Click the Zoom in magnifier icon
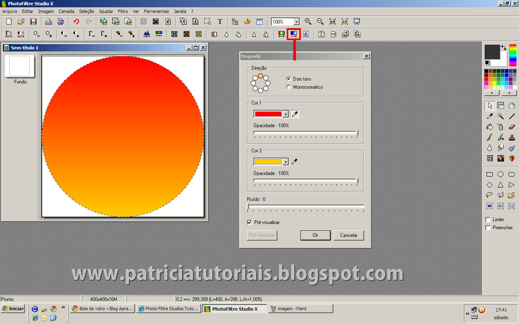This screenshot has width=519, height=324. coord(308,21)
